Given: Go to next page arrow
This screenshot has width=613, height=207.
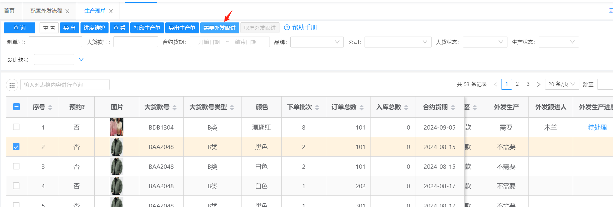Looking at the screenshot, I should [x=538, y=84].
